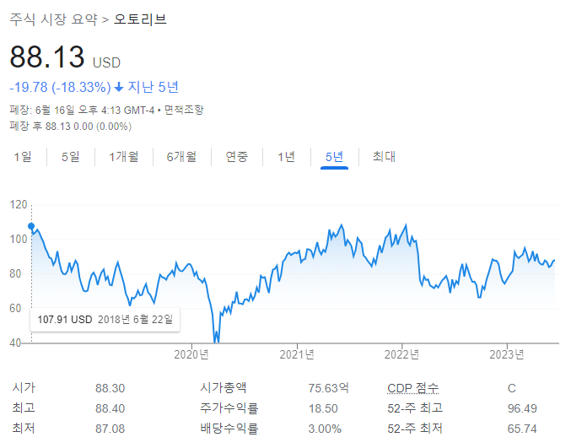Select the 1일 time range tab
This screenshot has width=571, height=448.
click(23, 157)
